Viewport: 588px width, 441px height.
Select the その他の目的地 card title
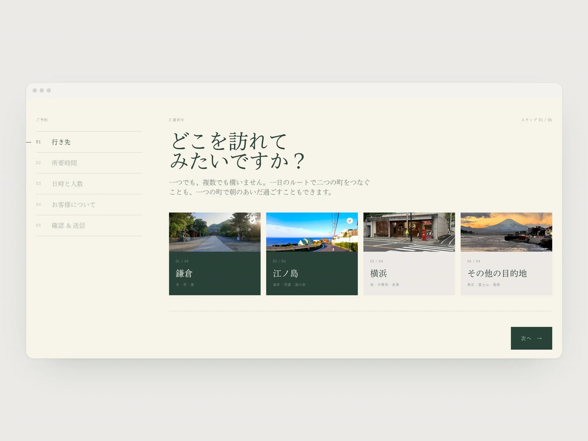497,273
